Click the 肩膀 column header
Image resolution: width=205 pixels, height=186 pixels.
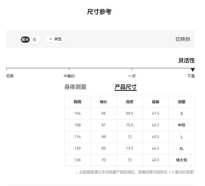(x=155, y=102)
